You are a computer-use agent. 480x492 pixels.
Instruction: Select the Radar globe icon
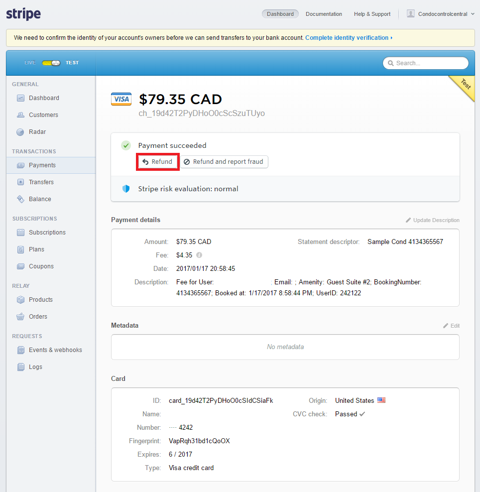click(20, 132)
